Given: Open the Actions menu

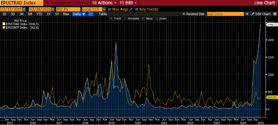Looking at the screenshot, I should [x=104, y=3].
